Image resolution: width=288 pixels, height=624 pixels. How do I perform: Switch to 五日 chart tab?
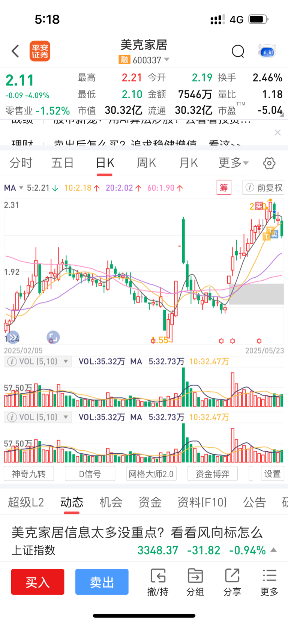63,163
